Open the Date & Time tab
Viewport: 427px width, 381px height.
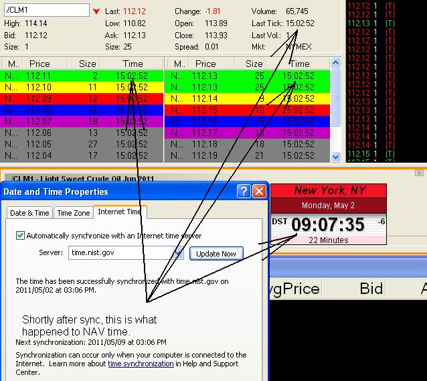(x=29, y=213)
